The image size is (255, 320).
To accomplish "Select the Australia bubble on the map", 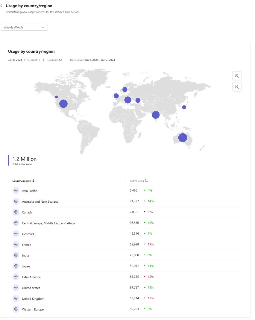I will coord(183,138).
